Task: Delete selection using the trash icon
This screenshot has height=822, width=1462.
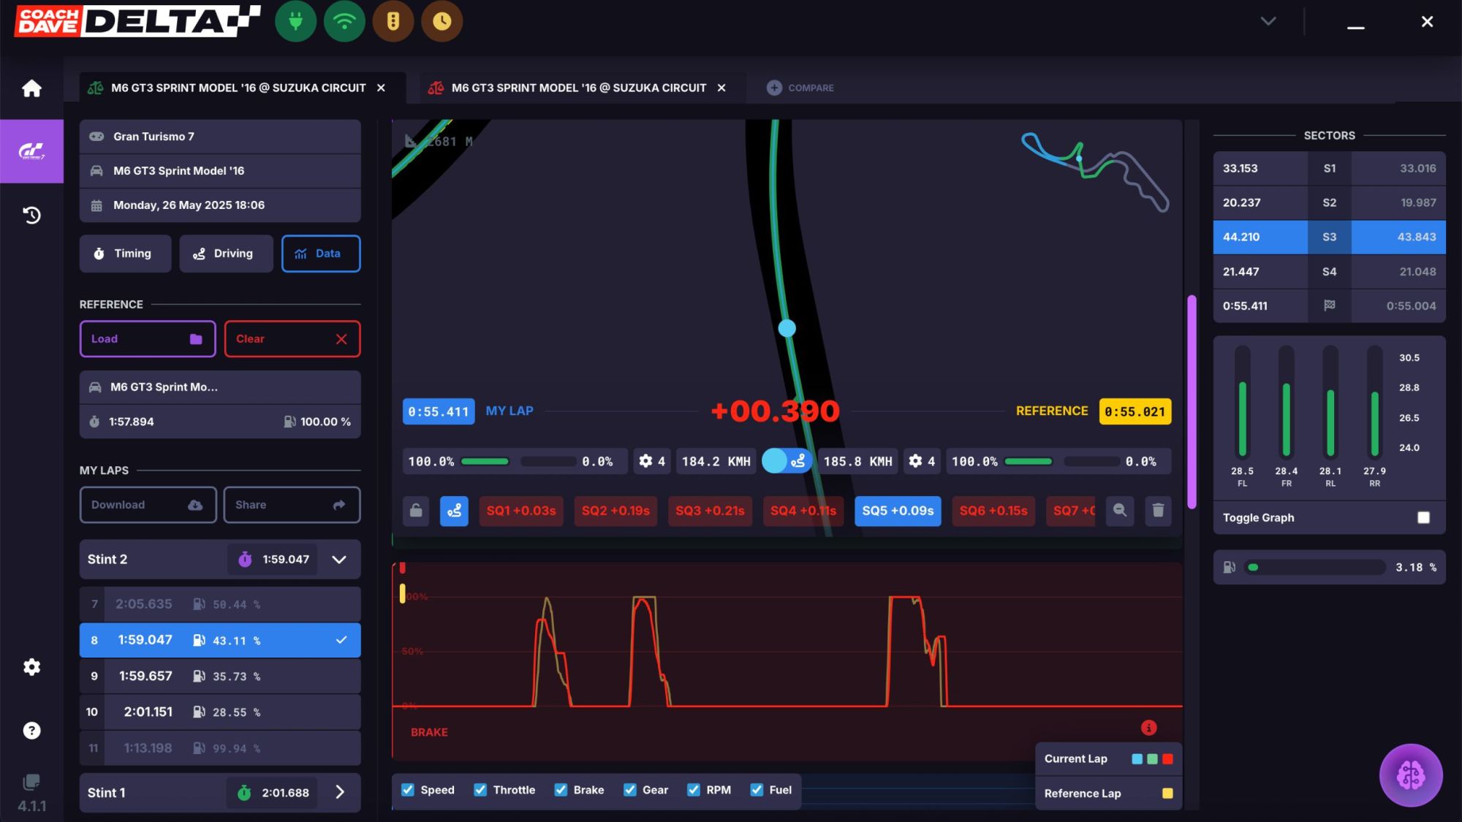Action: pos(1158,511)
